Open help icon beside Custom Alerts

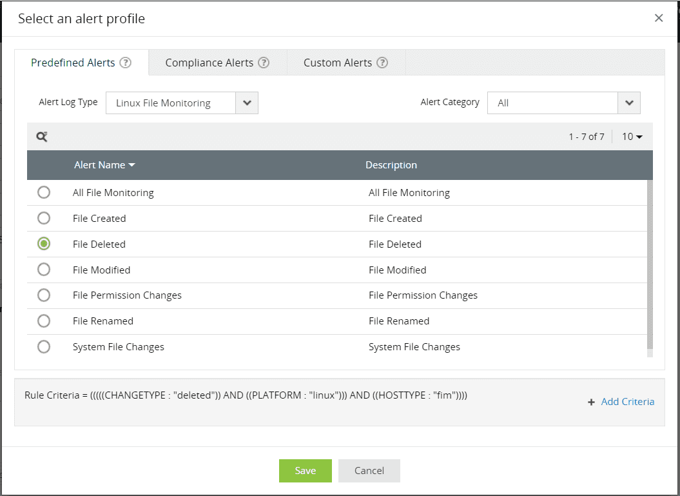(x=382, y=63)
